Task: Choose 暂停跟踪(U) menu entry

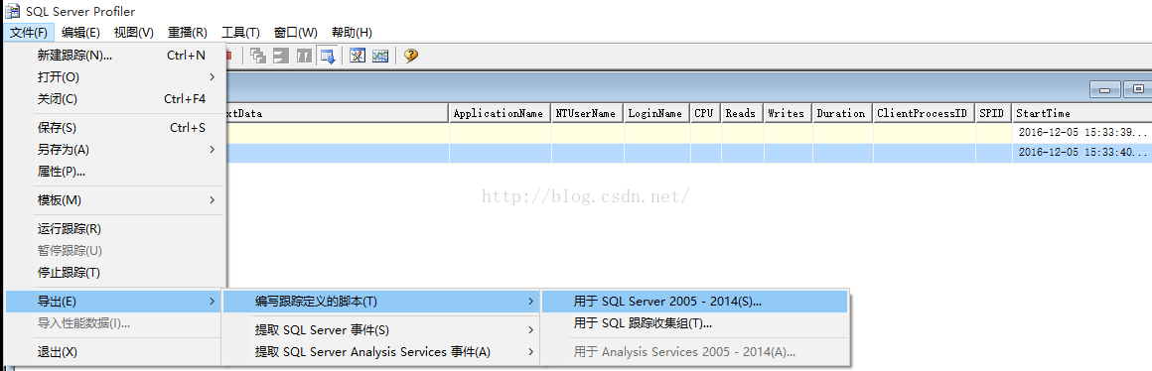Action: click(x=114, y=251)
